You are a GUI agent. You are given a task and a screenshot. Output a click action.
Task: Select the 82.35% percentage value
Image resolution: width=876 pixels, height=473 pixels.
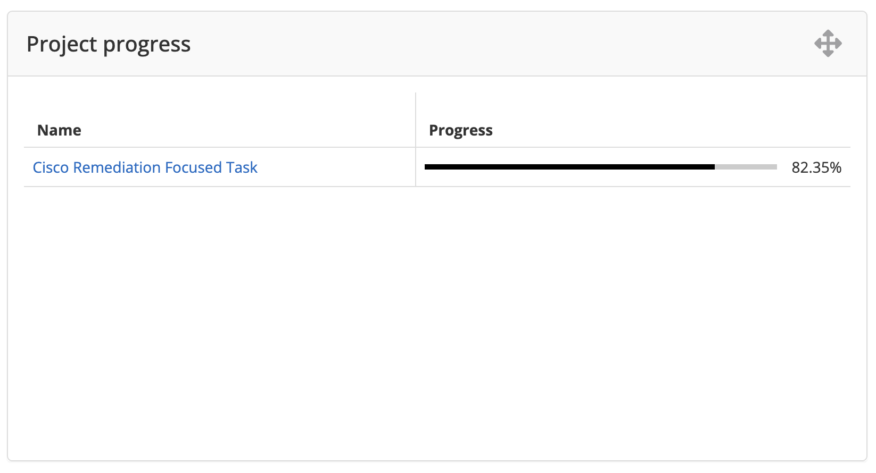click(x=816, y=167)
